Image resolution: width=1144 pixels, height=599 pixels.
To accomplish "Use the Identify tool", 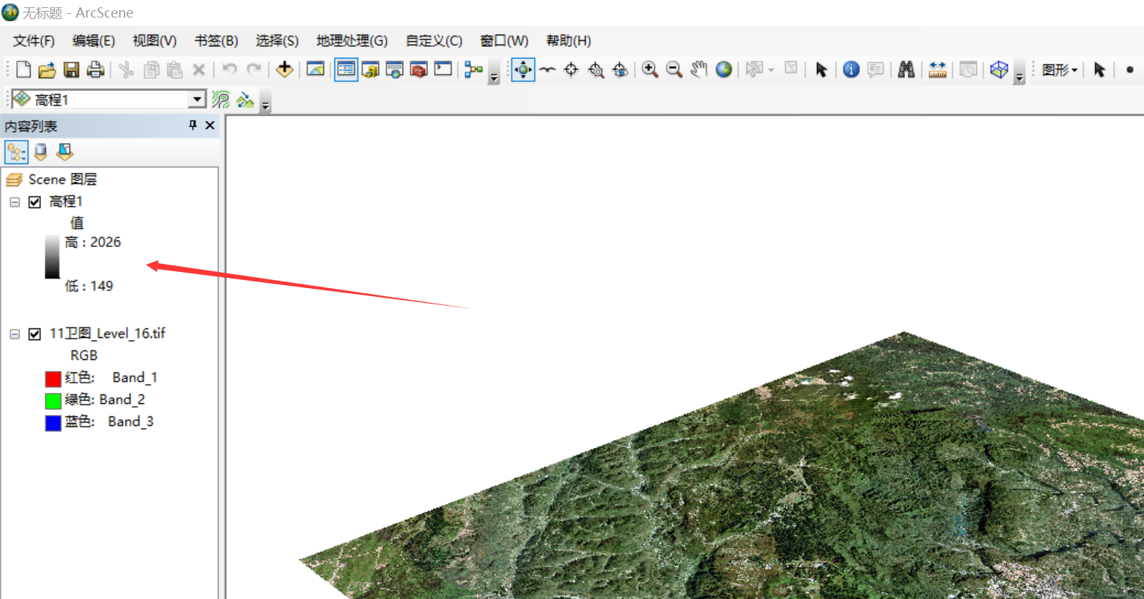I will pos(851,70).
